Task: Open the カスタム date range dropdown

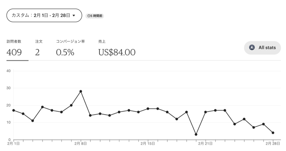Action: (x=44, y=15)
